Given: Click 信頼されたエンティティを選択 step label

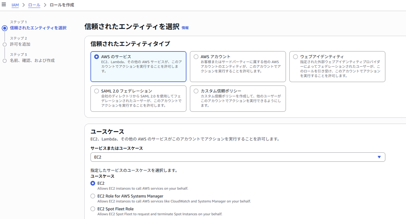Looking at the screenshot, I should coord(38,28).
